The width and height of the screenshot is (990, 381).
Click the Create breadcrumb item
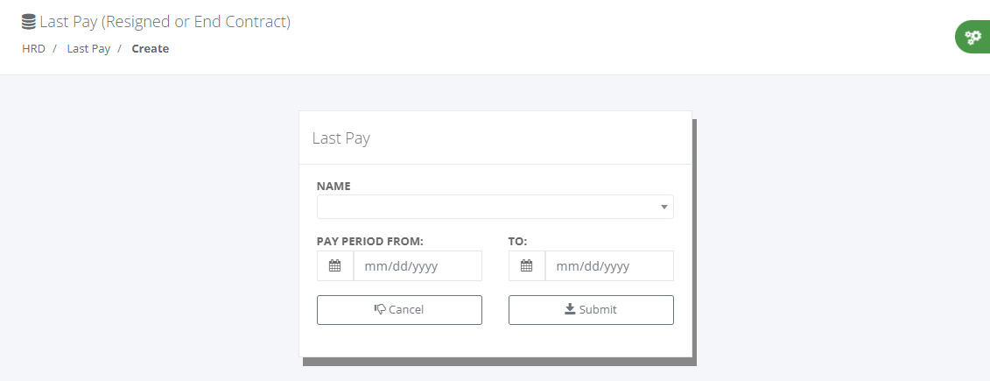[151, 49]
